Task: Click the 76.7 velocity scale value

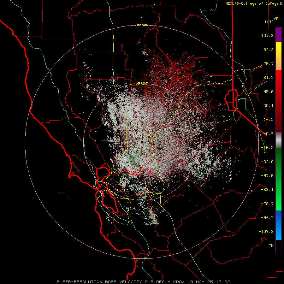Action: click(269, 63)
